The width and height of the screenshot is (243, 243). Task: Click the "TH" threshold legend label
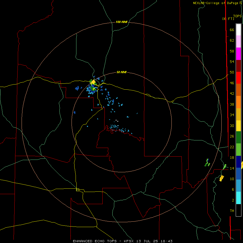[232, 211]
